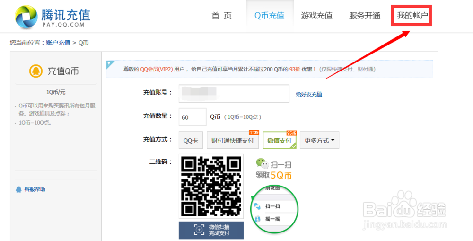This screenshot has height=241, width=473.
Task: Click the 充值Q币 sidebar heading
Action: 63,71
